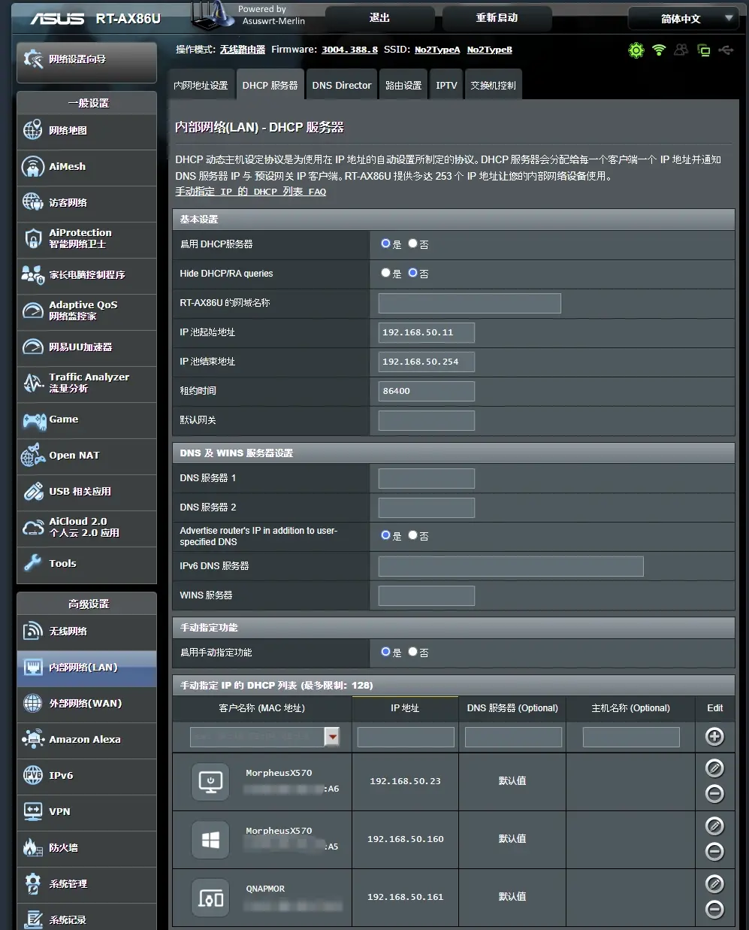Remove the 192.168.50.160 entry minus icon
The image size is (749, 930).
tap(714, 851)
